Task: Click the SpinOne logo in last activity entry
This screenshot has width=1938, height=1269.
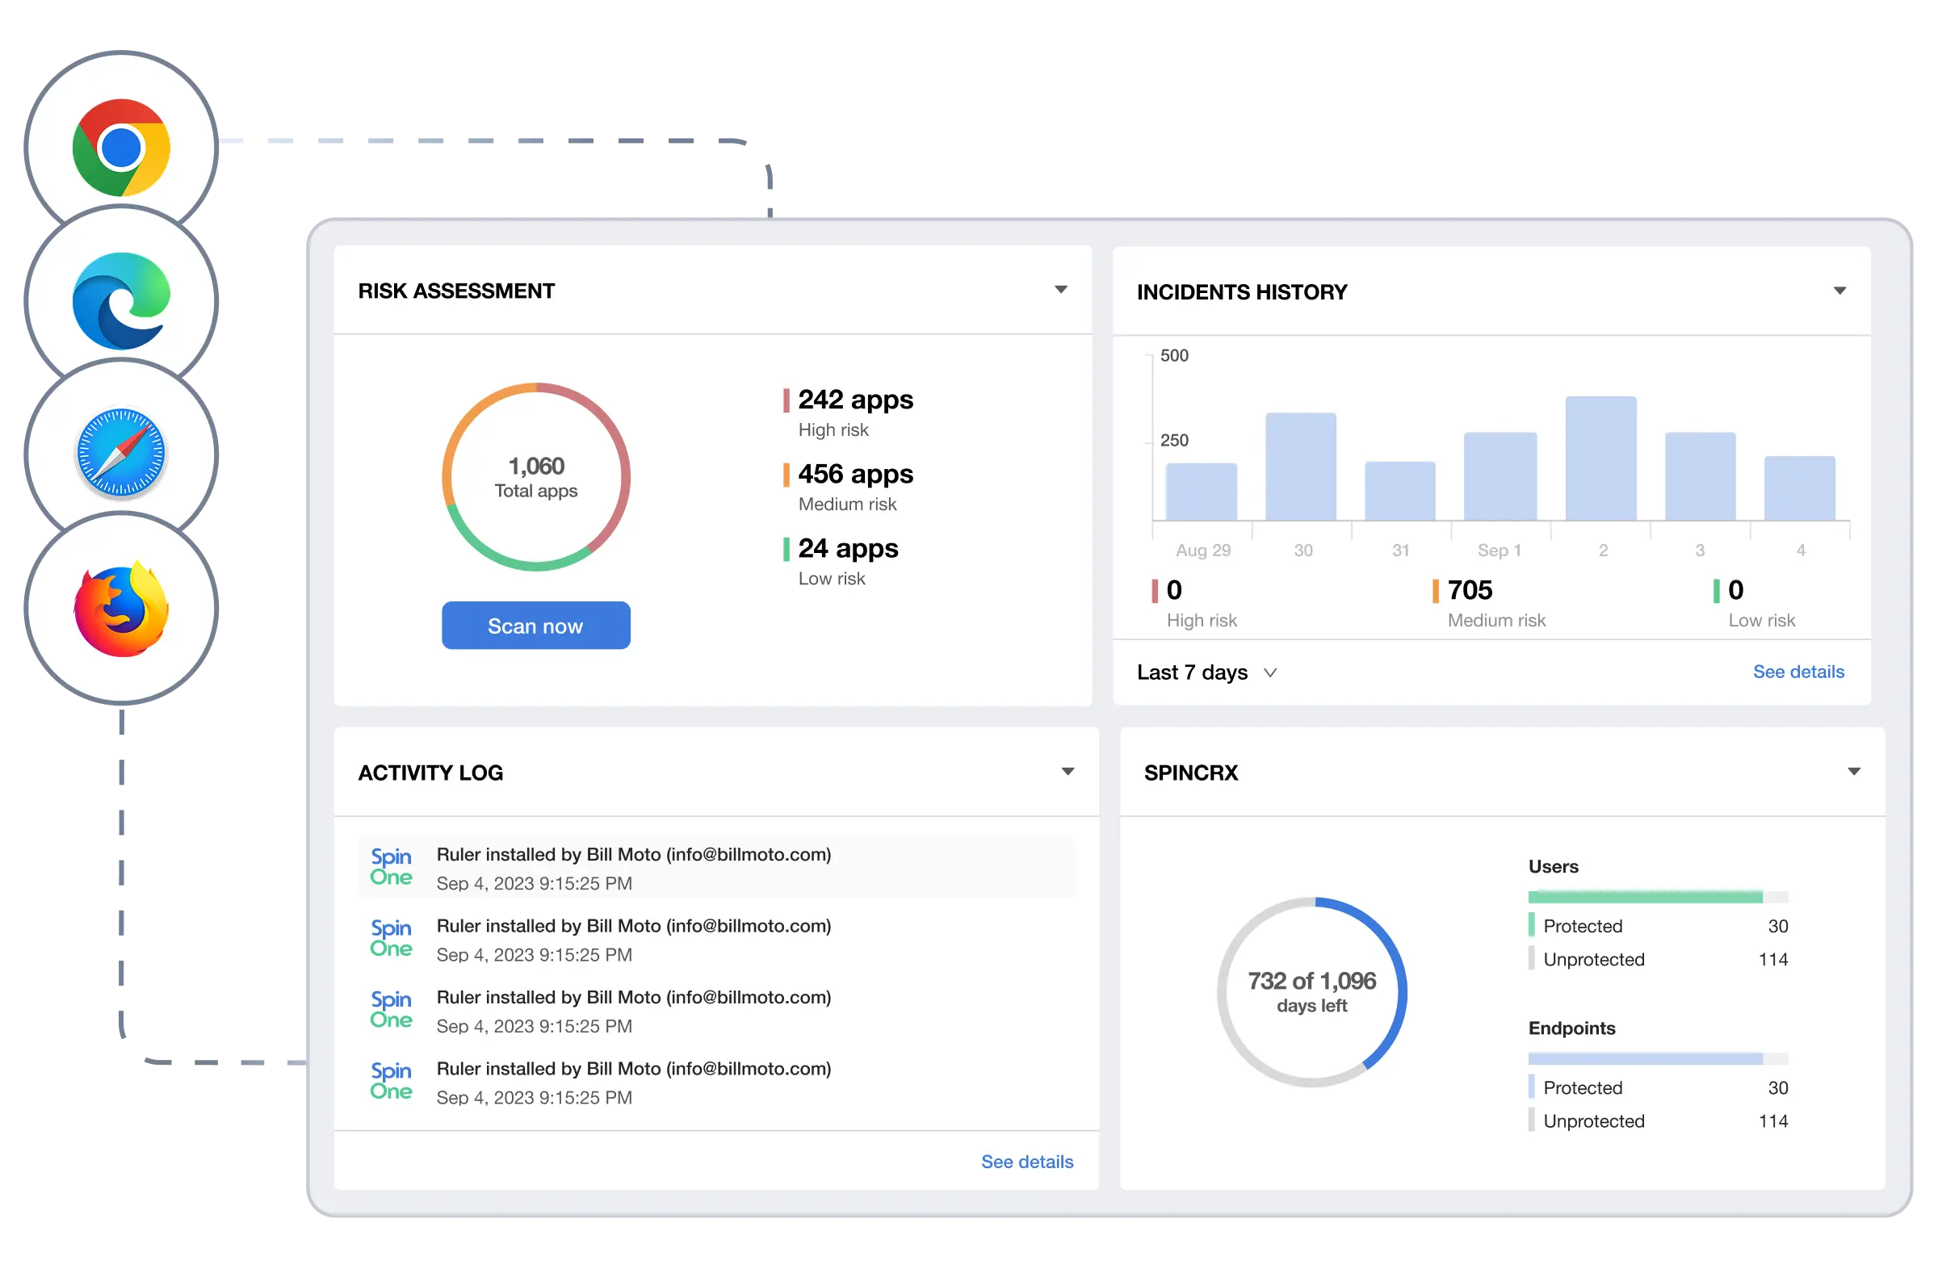Action: coord(391,1082)
